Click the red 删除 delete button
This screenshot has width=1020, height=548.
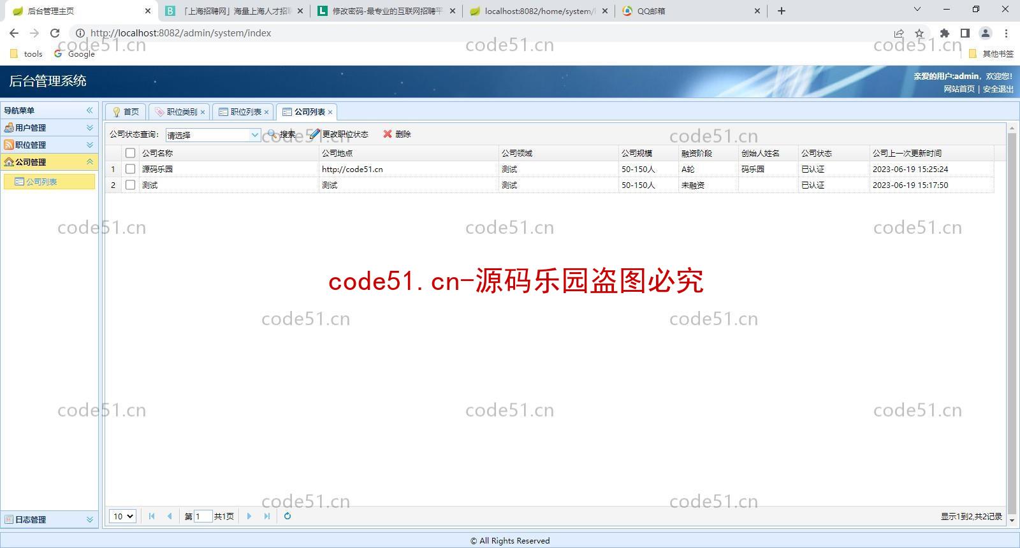397,134
